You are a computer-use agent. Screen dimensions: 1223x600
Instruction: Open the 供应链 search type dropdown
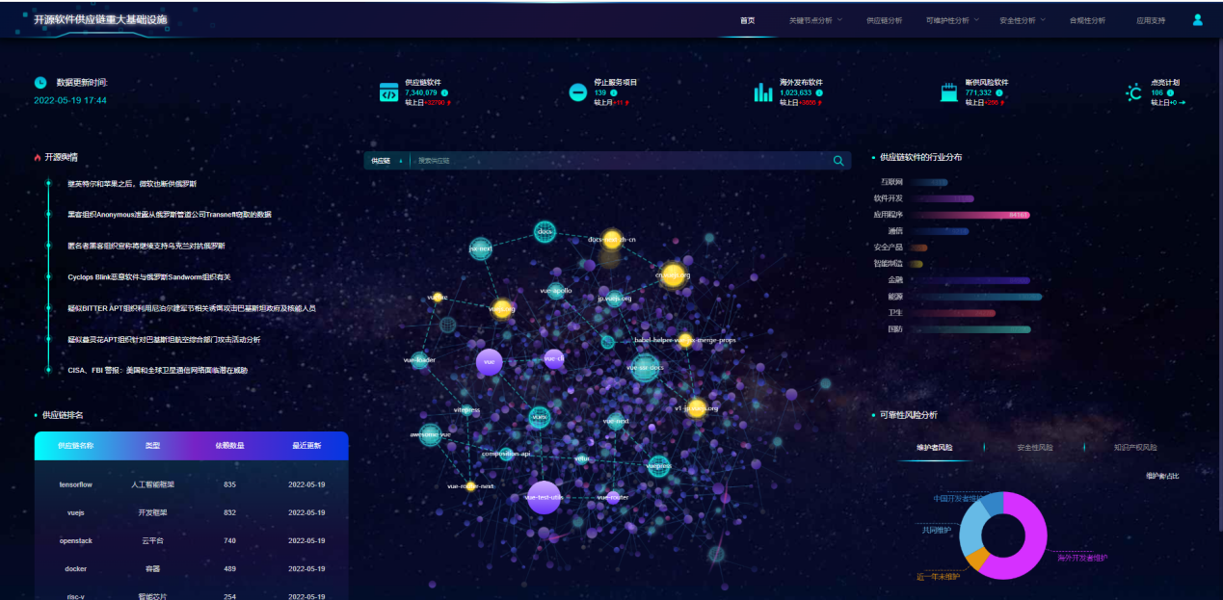point(386,161)
